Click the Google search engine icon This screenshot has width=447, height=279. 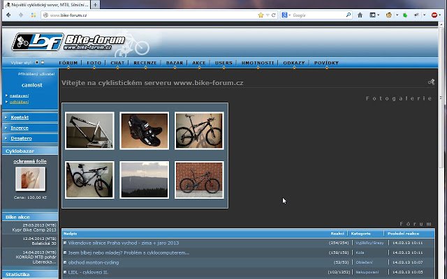284,15
